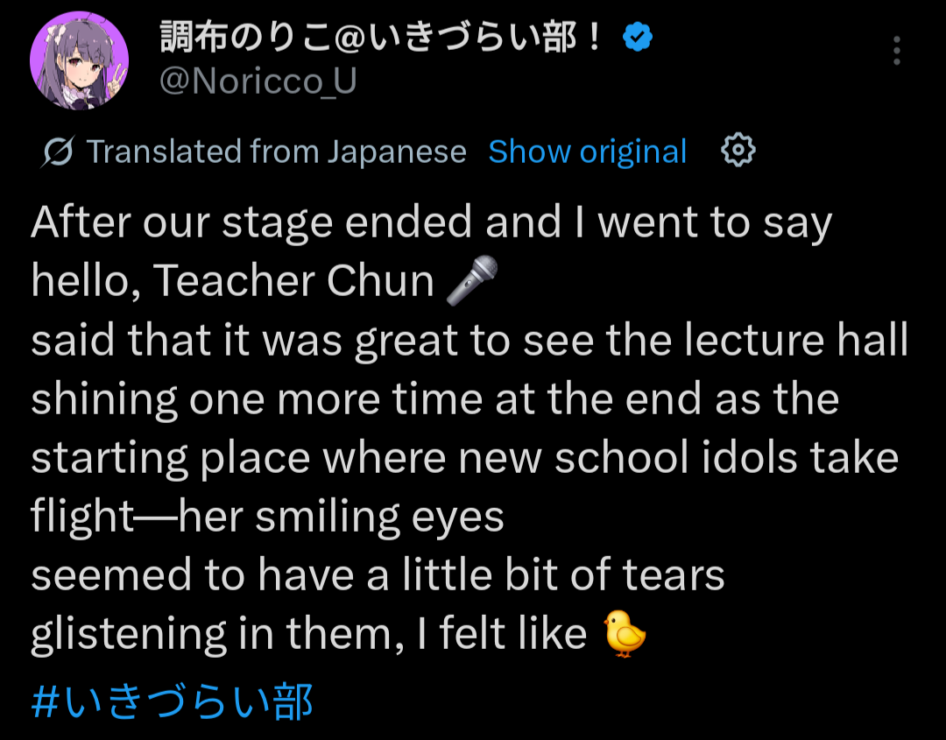
Task: Open translation settings gear icon
Action: (x=738, y=151)
